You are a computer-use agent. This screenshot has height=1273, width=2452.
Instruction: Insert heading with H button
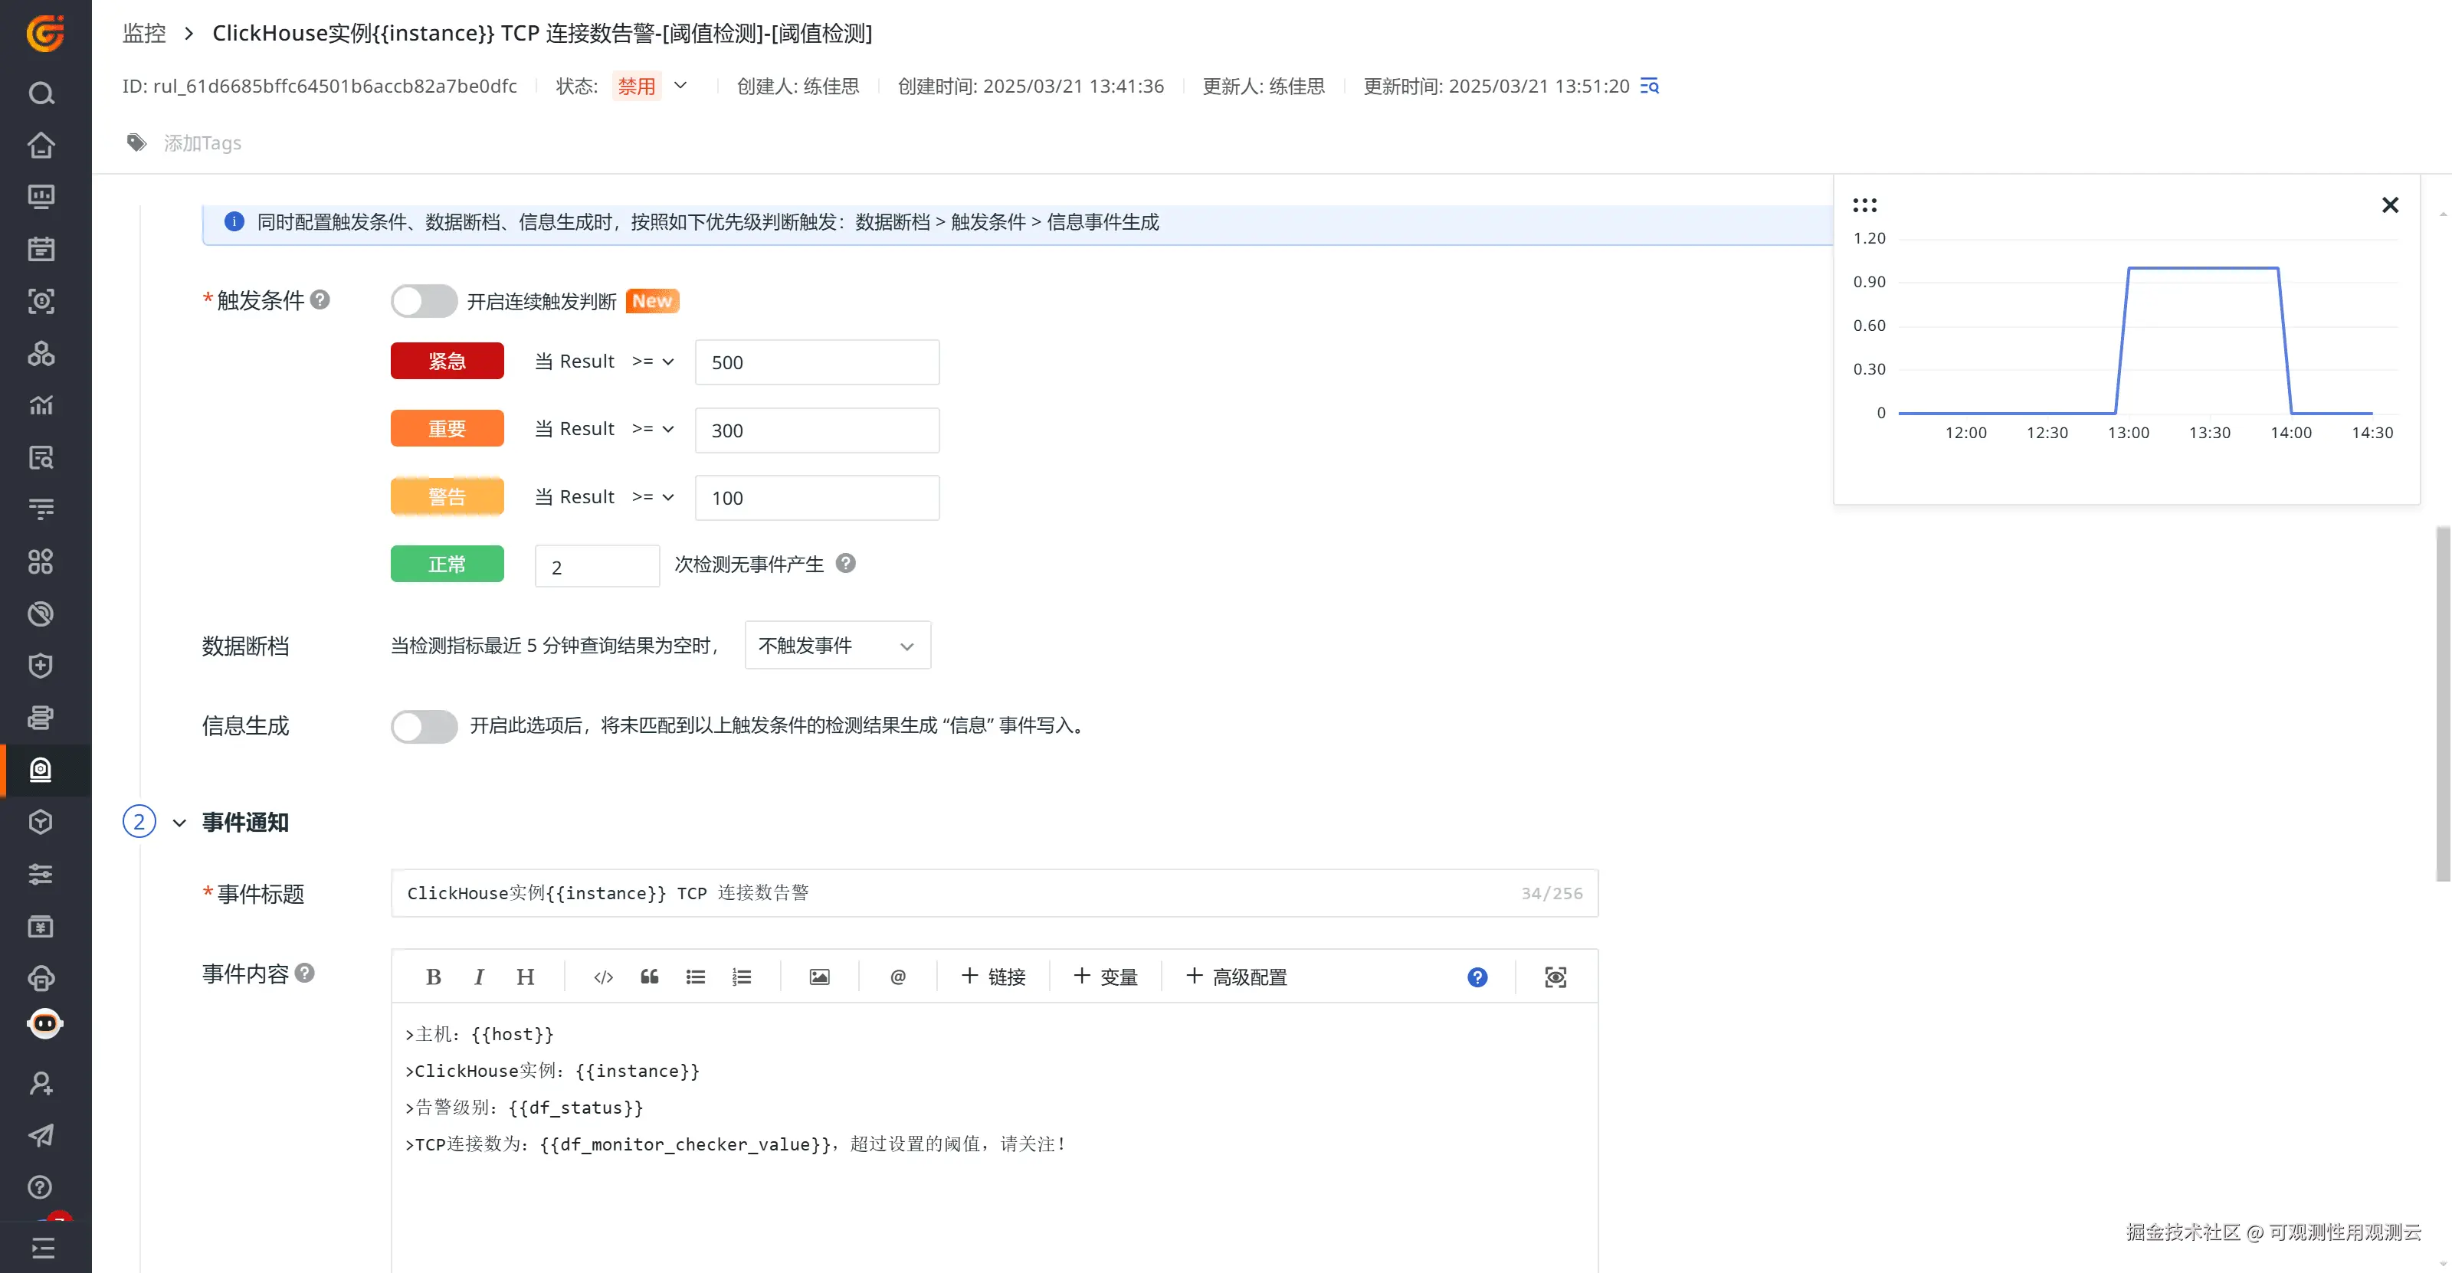coord(526,977)
